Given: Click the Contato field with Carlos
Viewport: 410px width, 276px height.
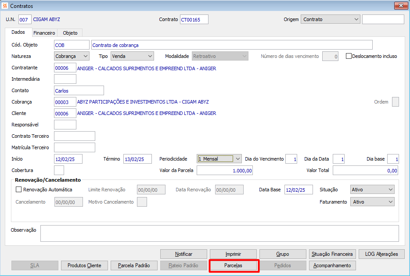Looking at the screenshot, I should pyautogui.click(x=79, y=90).
